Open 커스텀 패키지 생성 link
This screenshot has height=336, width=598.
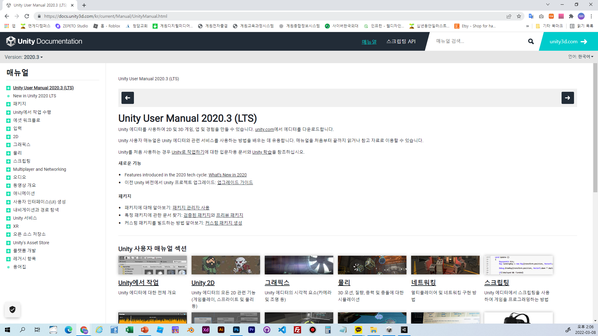tap(224, 223)
